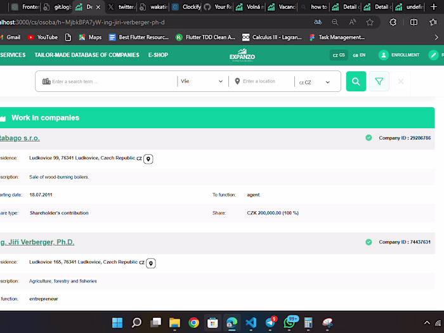
Task: Click Enrollment link
Action: pos(405,55)
